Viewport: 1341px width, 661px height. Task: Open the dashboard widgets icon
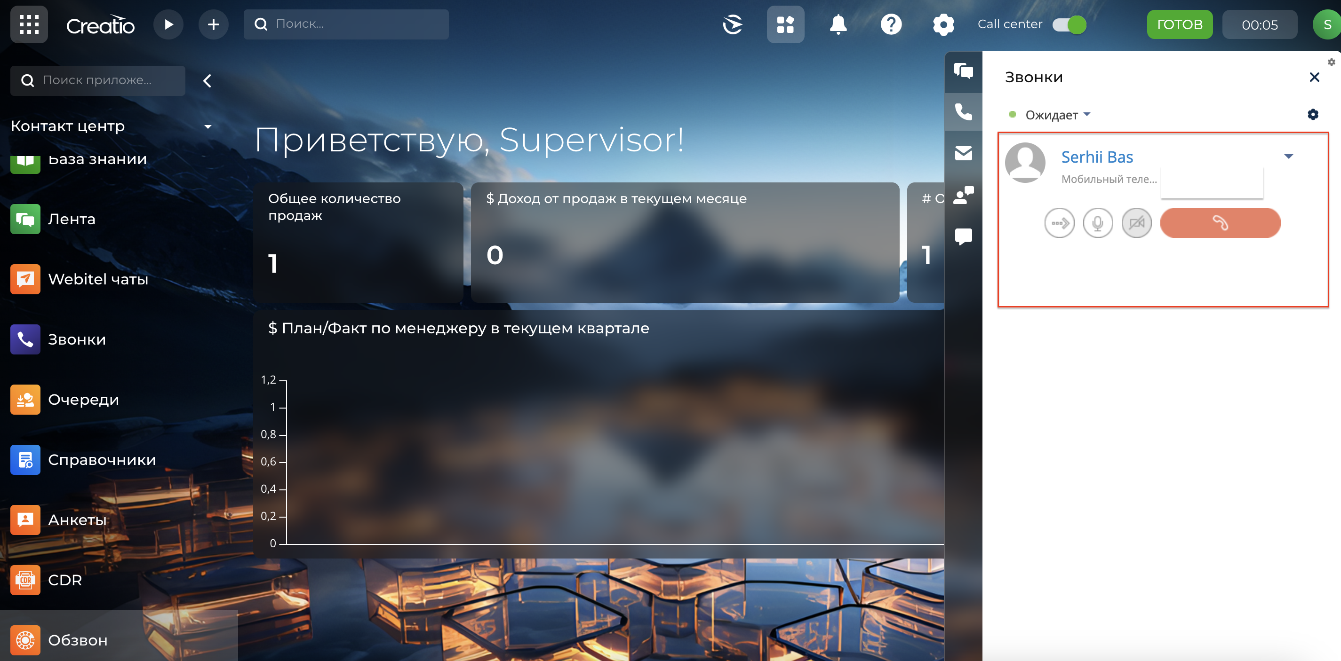[785, 24]
